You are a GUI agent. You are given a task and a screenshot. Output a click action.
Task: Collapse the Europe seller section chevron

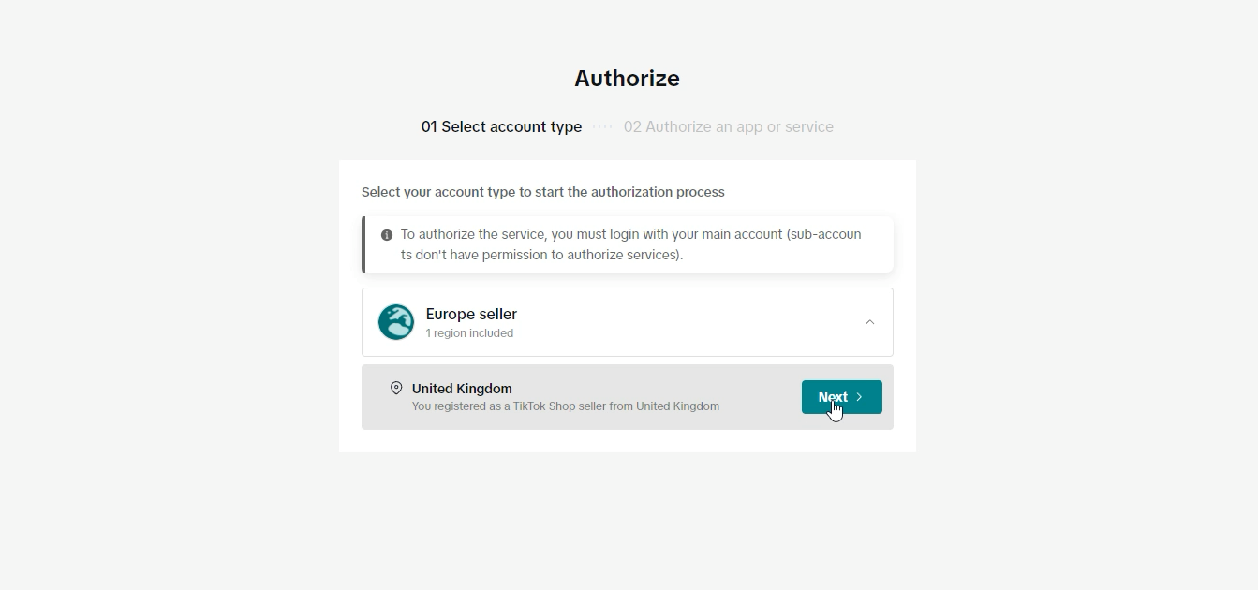869,322
